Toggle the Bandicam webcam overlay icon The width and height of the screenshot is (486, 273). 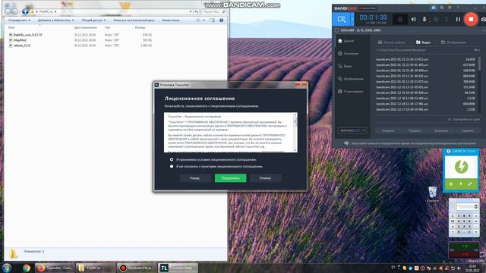click(400, 19)
